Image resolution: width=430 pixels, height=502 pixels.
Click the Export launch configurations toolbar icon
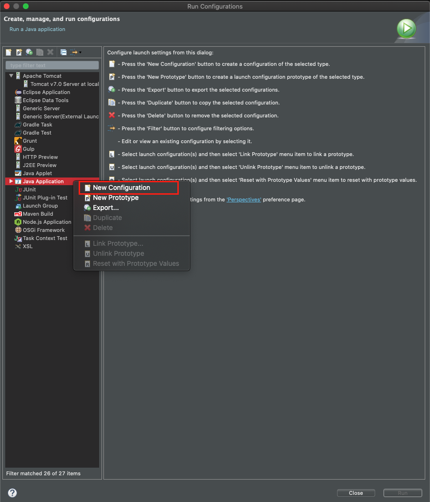(x=30, y=52)
